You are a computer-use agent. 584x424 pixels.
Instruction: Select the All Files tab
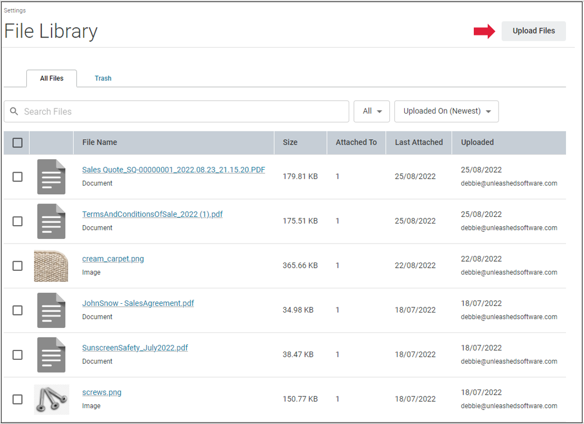coord(51,78)
